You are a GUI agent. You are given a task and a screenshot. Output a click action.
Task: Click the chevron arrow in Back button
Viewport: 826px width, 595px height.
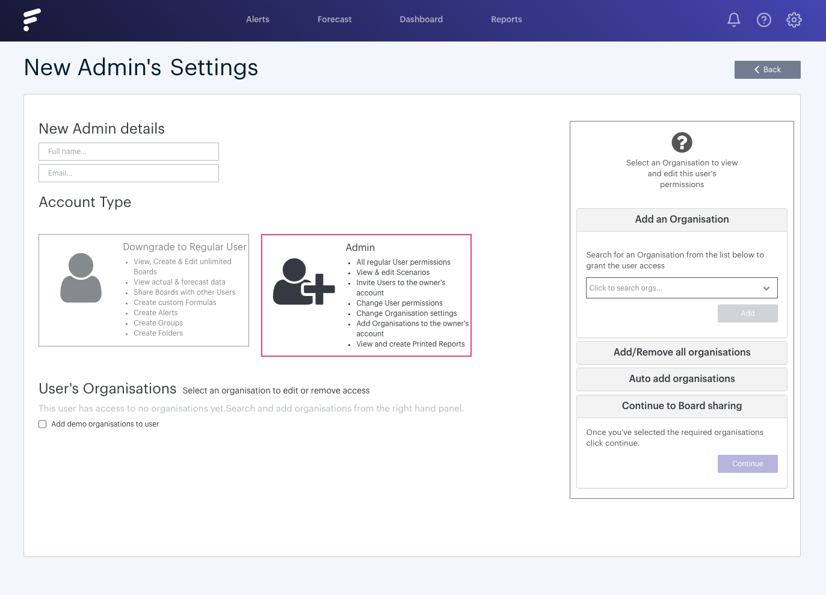pos(757,70)
